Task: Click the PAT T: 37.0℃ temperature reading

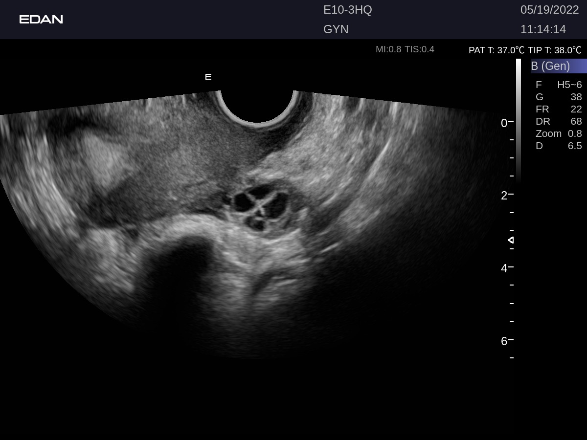Action: (x=496, y=50)
